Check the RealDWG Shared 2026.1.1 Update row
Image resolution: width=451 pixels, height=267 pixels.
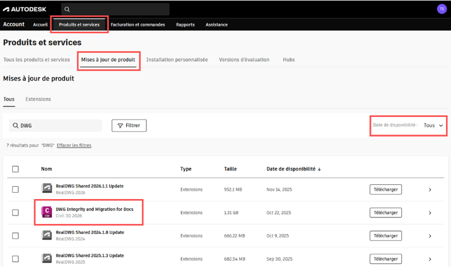coord(15,189)
